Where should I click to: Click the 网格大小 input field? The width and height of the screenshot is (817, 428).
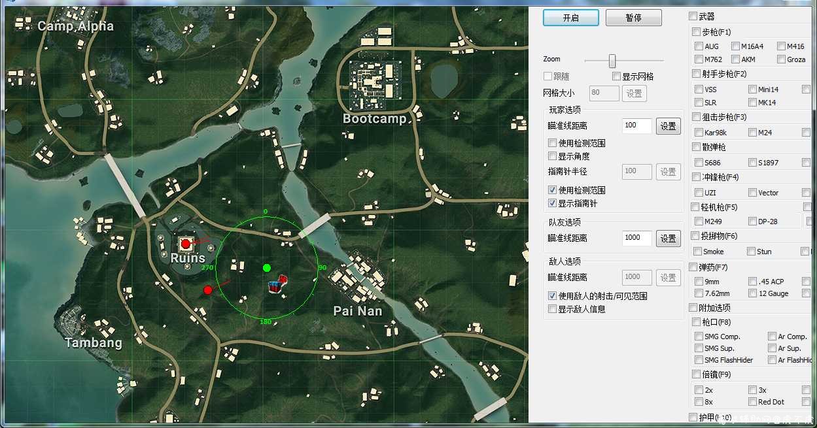click(x=604, y=93)
